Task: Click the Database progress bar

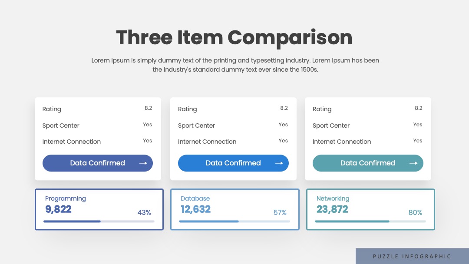Action: point(234,221)
